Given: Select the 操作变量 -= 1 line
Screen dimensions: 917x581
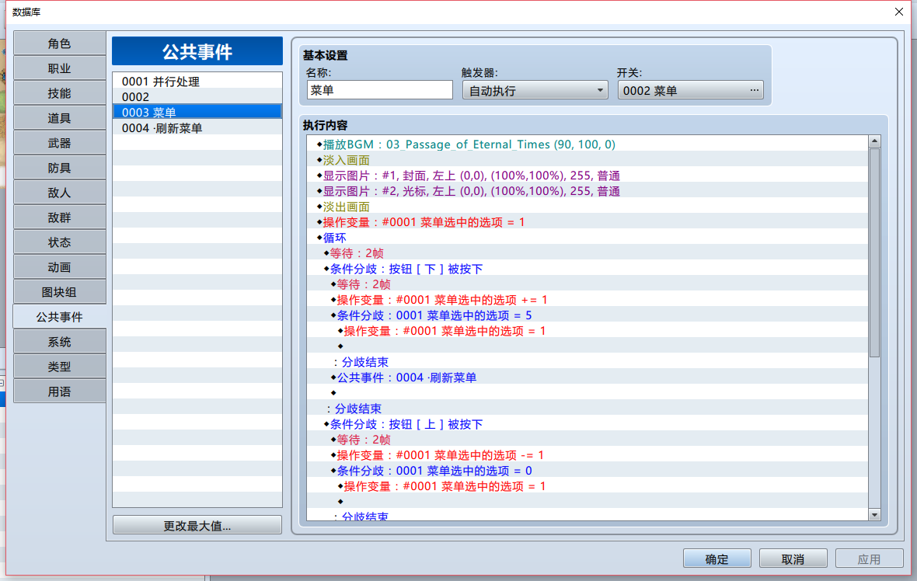Looking at the screenshot, I should 588,455.
